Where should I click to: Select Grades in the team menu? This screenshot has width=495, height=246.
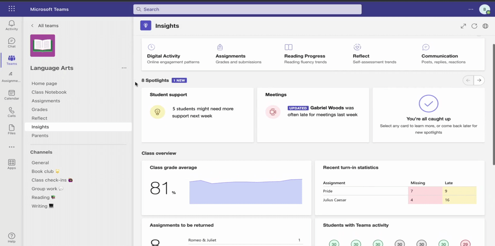pos(40,110)
